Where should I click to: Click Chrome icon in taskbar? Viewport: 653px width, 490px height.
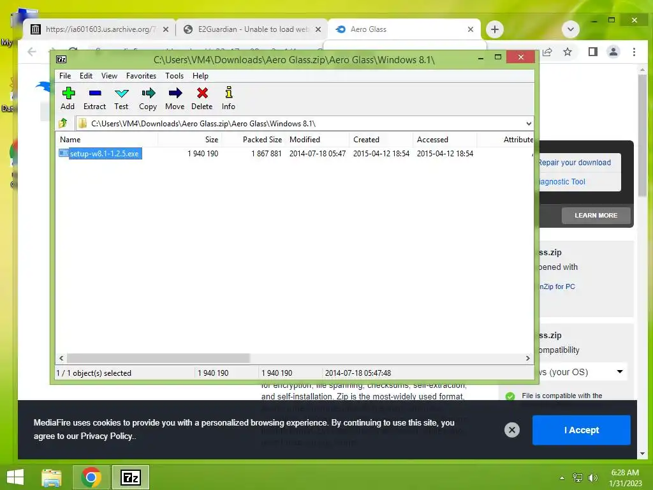point(91,477)
